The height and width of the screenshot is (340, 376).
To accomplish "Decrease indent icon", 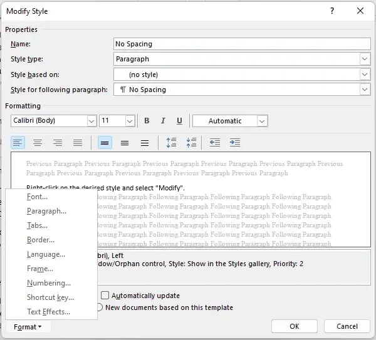I will [x=214, y=143].
